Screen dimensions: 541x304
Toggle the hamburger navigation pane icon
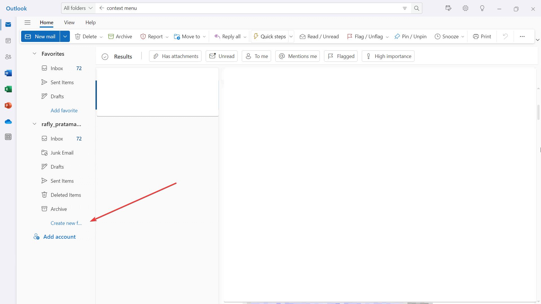tap(27, 23)
